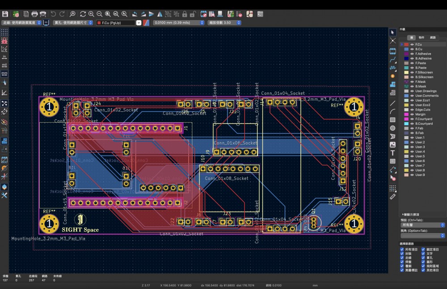Select the Draw circle tool
This screenshot has height=289, width=447.
393,128
